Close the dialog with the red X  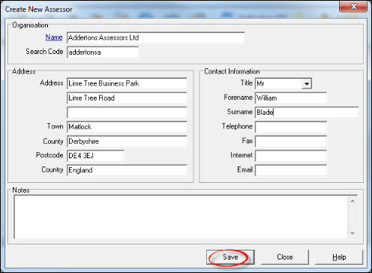(x=353, y=6)
